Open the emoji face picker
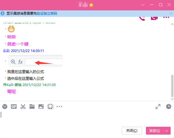The height and width of the screenshot is (138, 174). pyautogui.click(x=5, y=106)
